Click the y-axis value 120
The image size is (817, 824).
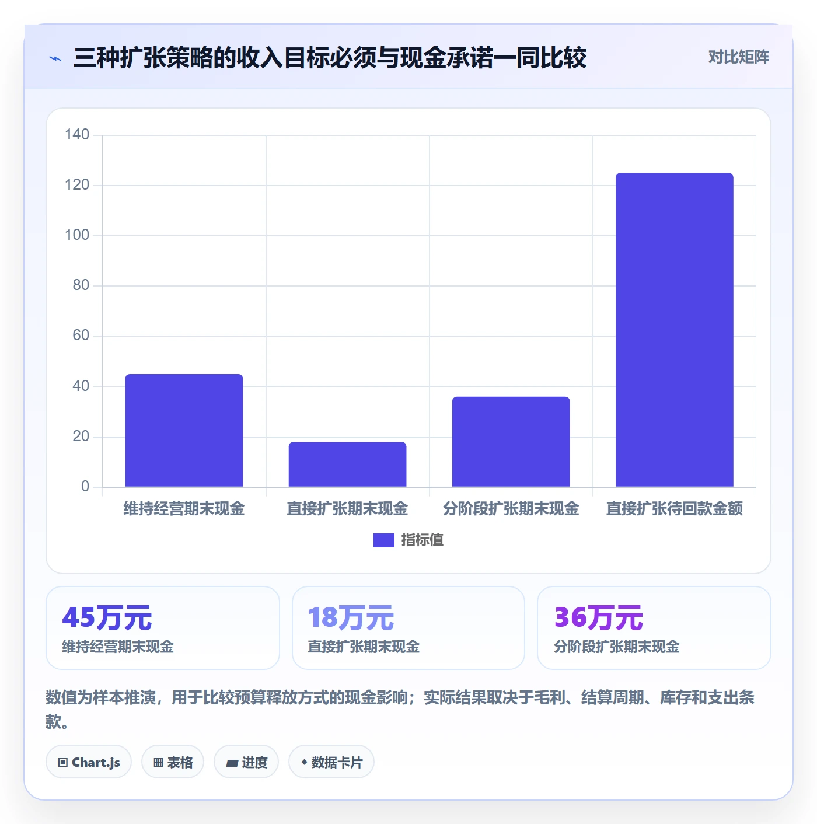click(77, 185)
